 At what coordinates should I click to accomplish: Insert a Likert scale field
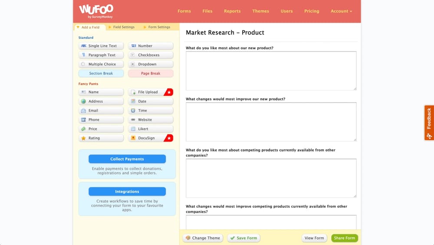pyautogui.click(x=151, y=129)
